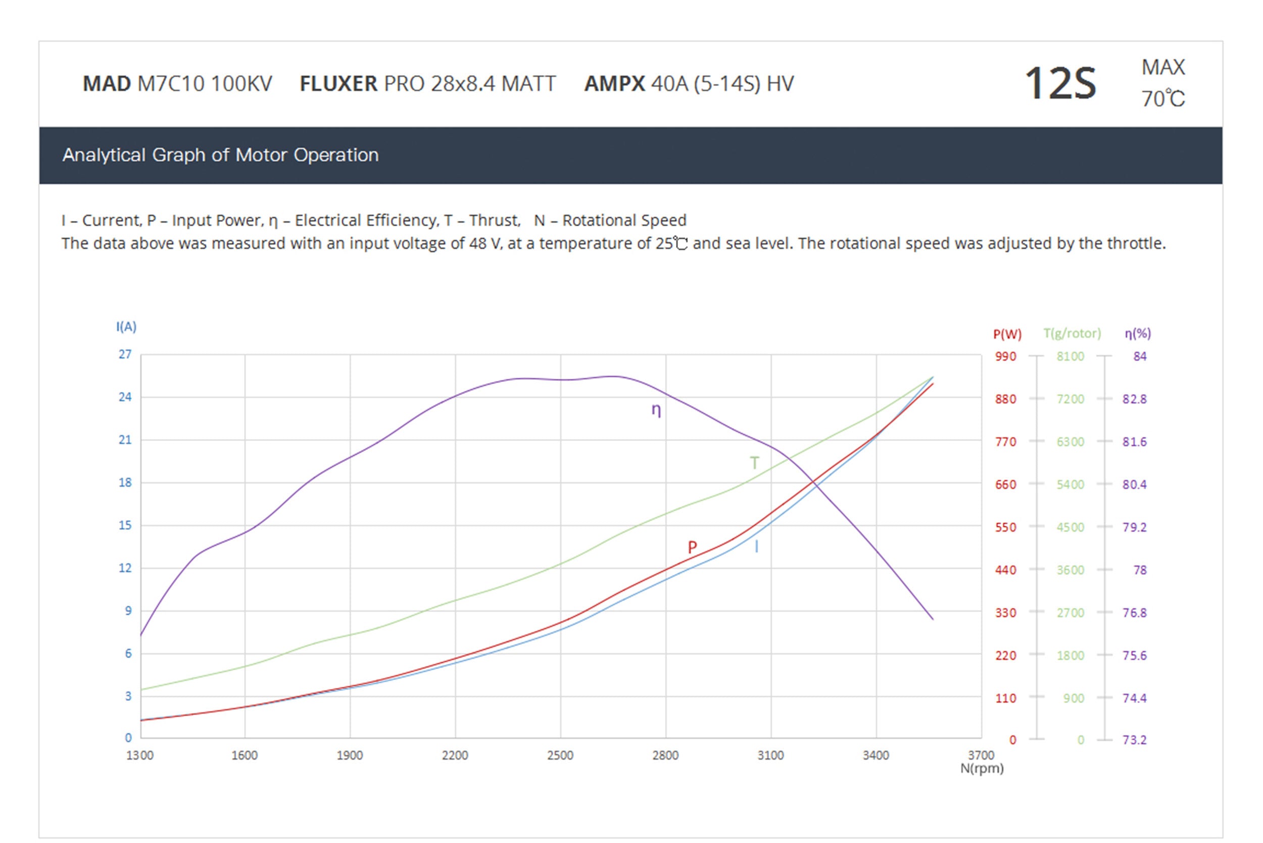Click the green T thrust curve label
This screenshot has width=1263, height=843.
[x=754, y=463]
